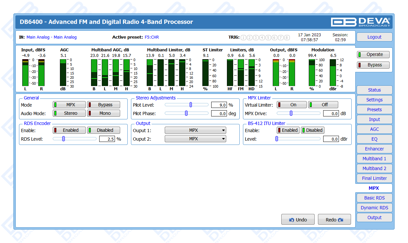
Task: Switch processor to Operate mode
Action: (373, 55)
